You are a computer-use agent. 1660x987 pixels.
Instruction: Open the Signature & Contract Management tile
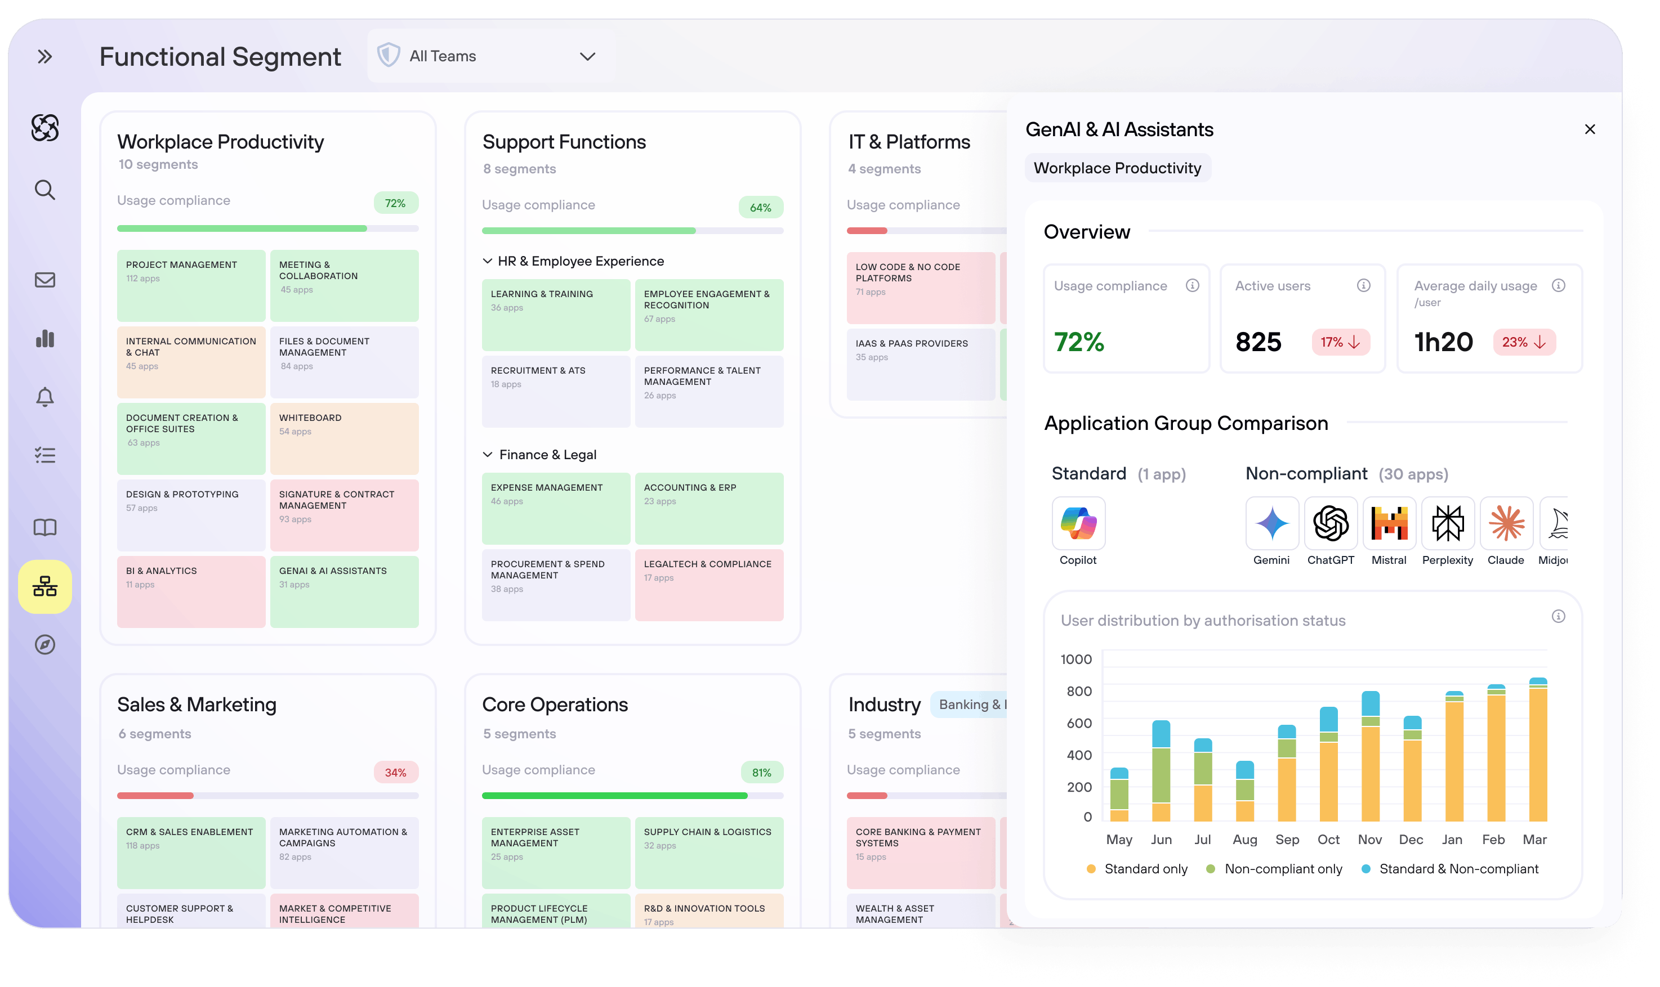click(344, 515)
